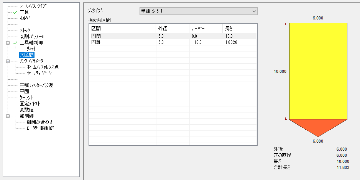This screenshot has width=360, height=180.
Task: Open 切削パラメータ settings page
Action: [x=32, y=37]
